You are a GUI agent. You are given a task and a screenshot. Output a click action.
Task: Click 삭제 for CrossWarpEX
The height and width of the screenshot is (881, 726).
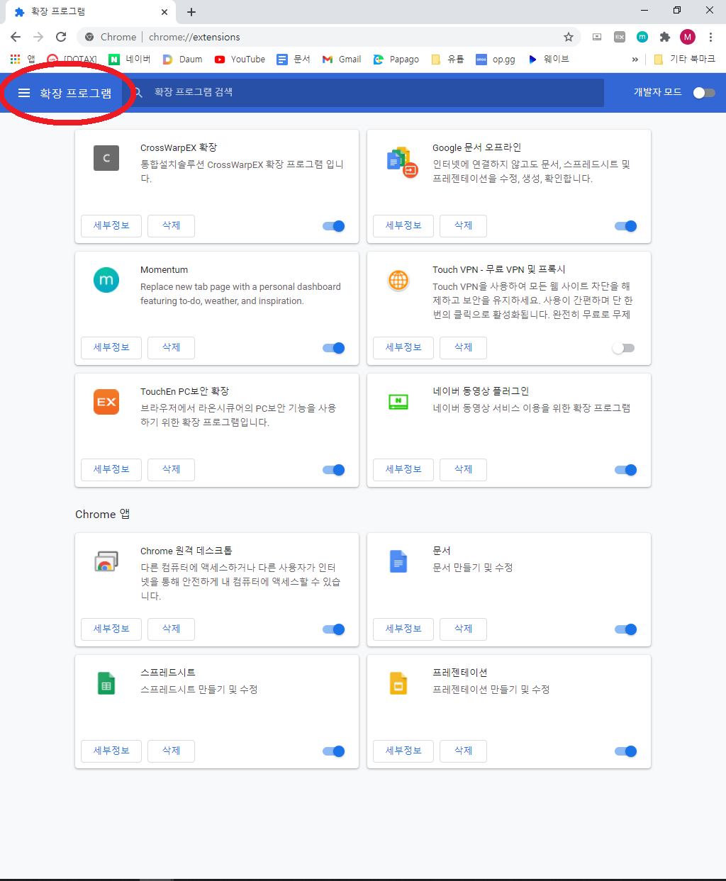(171, 226)
